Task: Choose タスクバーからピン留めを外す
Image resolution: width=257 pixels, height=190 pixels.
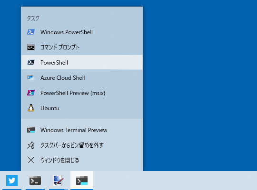Action: (x=82, y=145)
